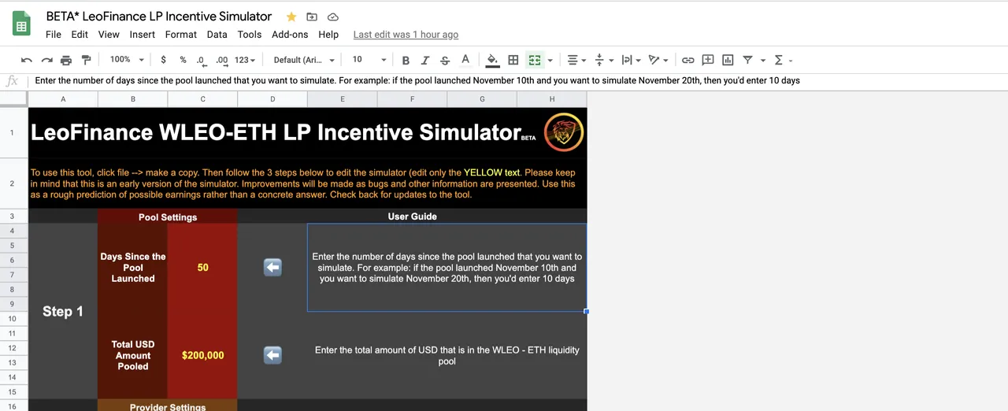This screenshot has height=411, width=1008.
Task: Select the 'Step 1' cell
Action: [63, 311]
